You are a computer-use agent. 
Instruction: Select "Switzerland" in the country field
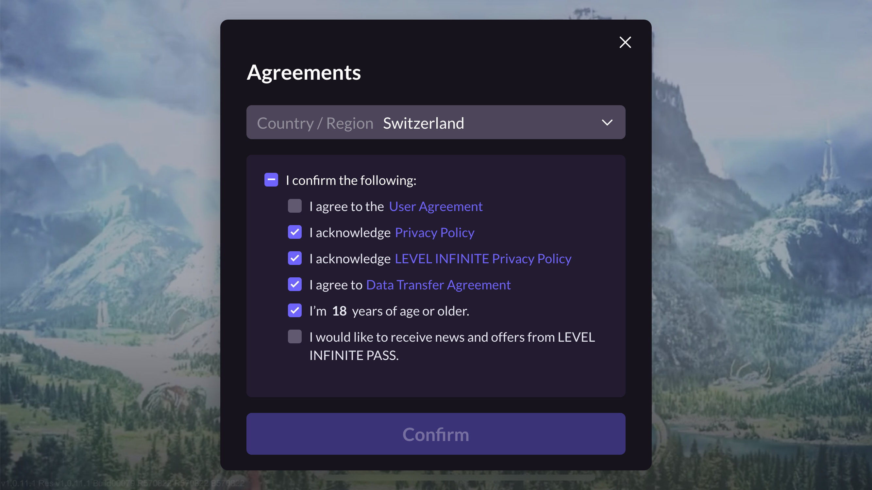coord(424,123)
